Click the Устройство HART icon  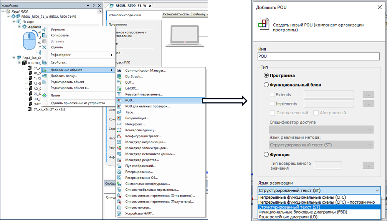119,213
